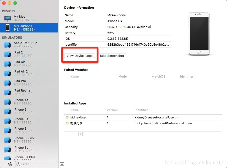Select the iPhone 4s simulator icon
This screenshot has width=227, height=168.
8,102
